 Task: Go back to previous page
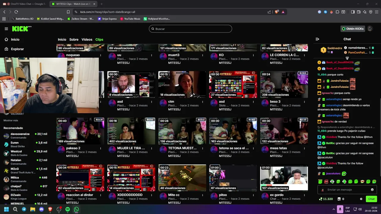4,12
